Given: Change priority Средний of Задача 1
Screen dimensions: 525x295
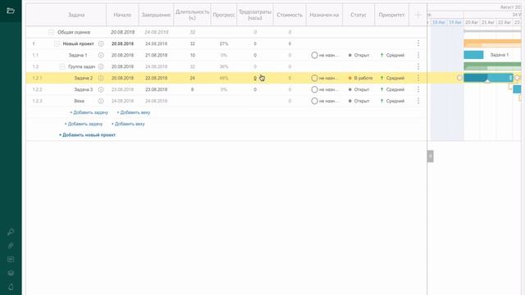Looking at the screenshot, I should click(x=392, y=55).
